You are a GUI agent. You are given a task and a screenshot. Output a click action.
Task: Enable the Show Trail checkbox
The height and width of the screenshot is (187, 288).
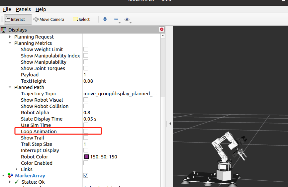[86, 138]
